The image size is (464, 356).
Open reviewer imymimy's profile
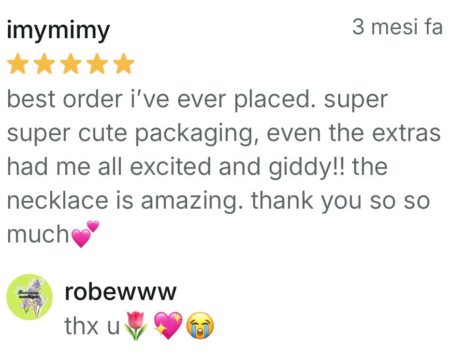point(58,31)
